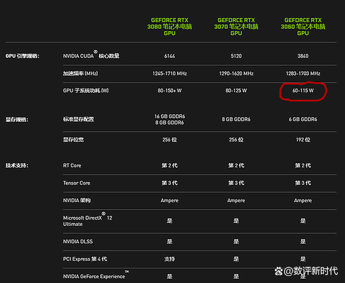
Task: Click the NVIDIA DLSS row label
Action: 78,241
